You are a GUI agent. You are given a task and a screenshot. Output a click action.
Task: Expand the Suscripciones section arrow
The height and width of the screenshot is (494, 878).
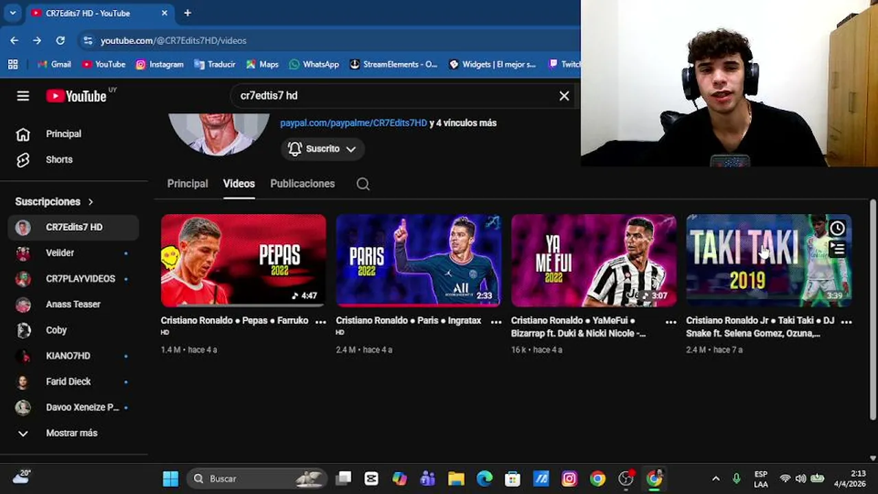(91, 202)
